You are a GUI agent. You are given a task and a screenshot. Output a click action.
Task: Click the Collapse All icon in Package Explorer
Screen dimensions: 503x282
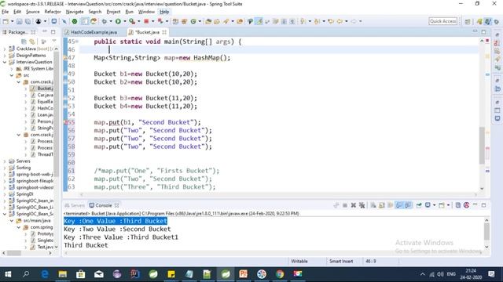click(24, 42)
